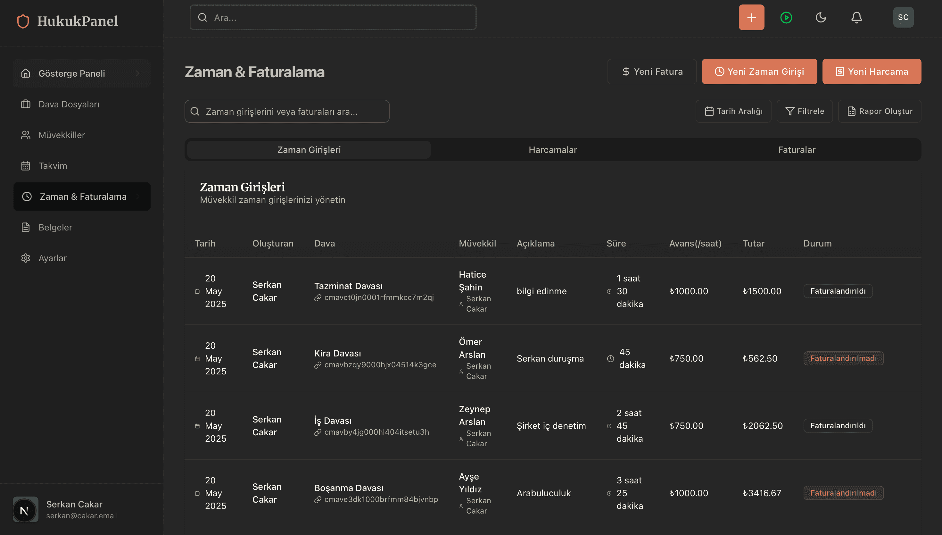Open Tarih Aralığı date picker
Screen dimensions: 942x535
pos(733,111)
